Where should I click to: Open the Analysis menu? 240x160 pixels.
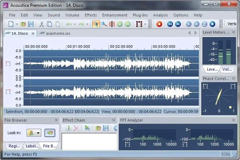160,15
